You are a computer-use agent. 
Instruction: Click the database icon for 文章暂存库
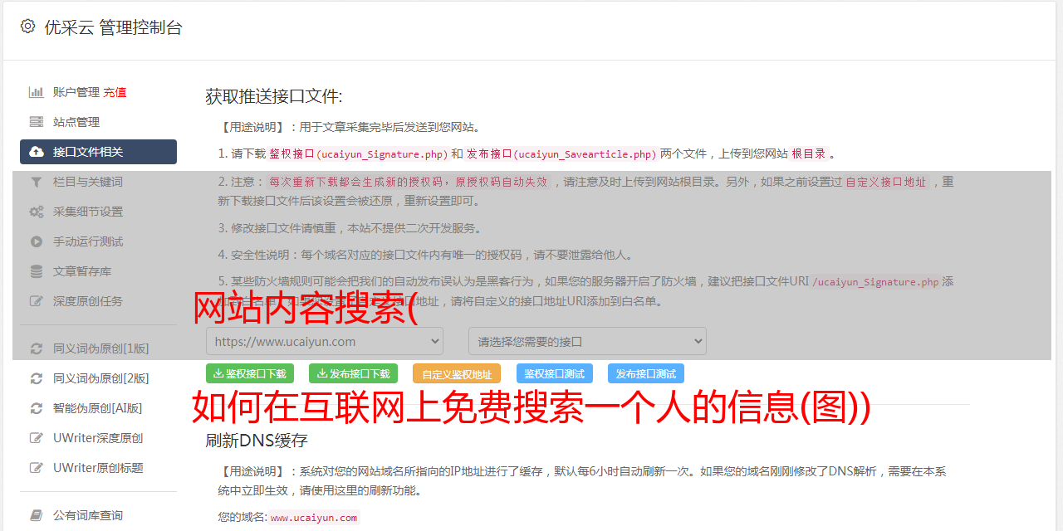tap(37, 271)
